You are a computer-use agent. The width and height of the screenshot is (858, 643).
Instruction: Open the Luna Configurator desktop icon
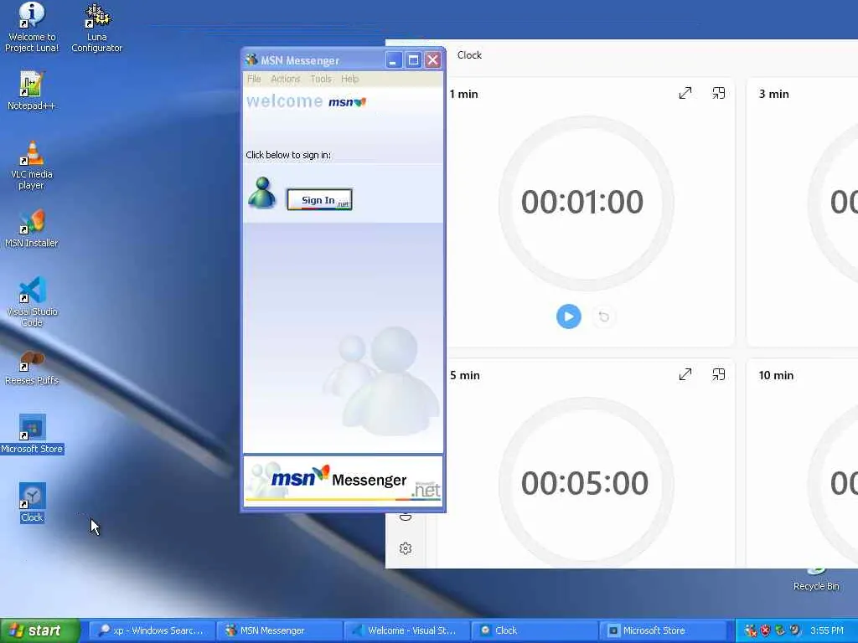tap(97, 28)
